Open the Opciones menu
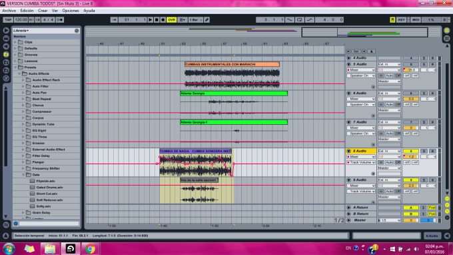The image size is (453, 255). 71,11
